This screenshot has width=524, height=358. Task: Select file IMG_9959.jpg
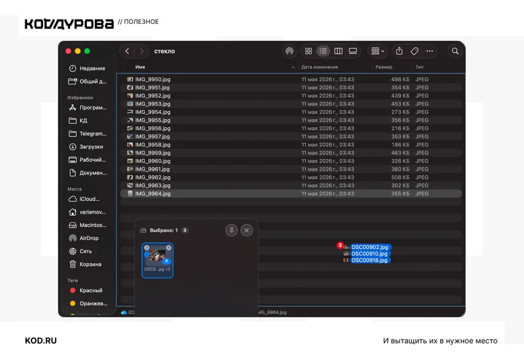[x=291, y=153]
